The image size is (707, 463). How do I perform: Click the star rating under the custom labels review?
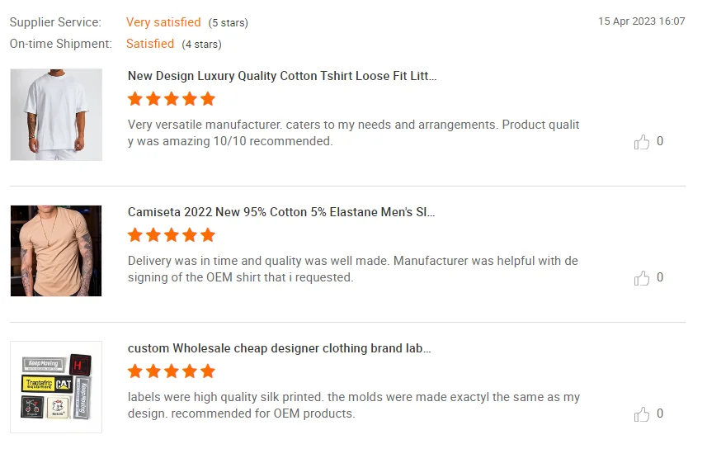pyautogui.click(x=172, y=371)
